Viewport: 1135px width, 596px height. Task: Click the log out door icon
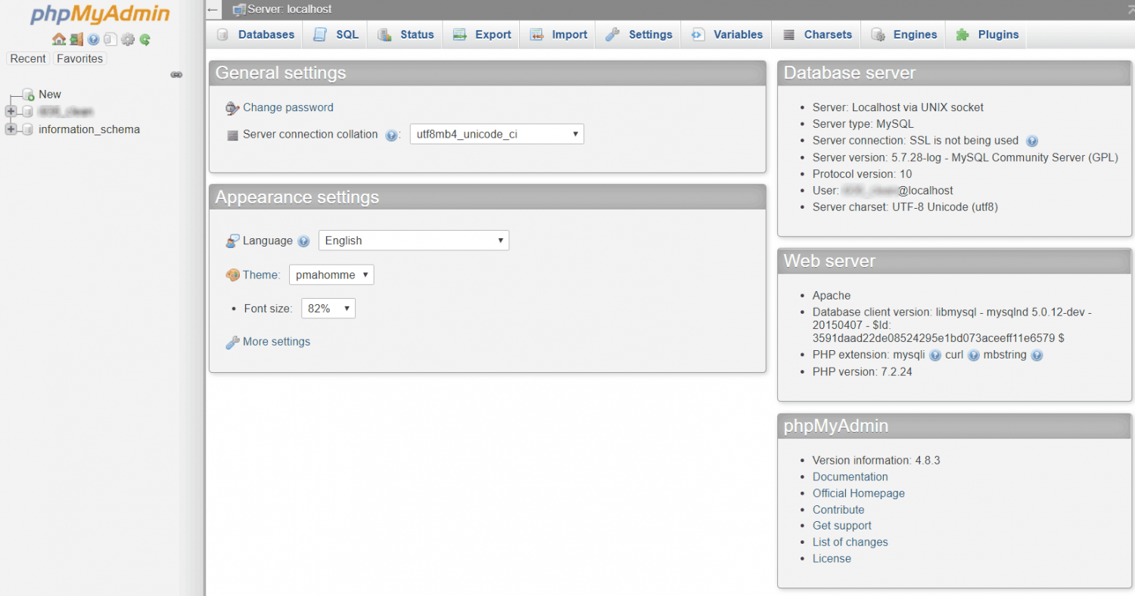click(76, 39)
